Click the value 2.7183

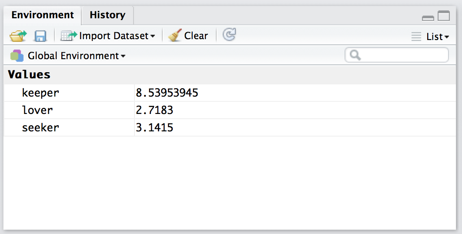pos(154,110)
